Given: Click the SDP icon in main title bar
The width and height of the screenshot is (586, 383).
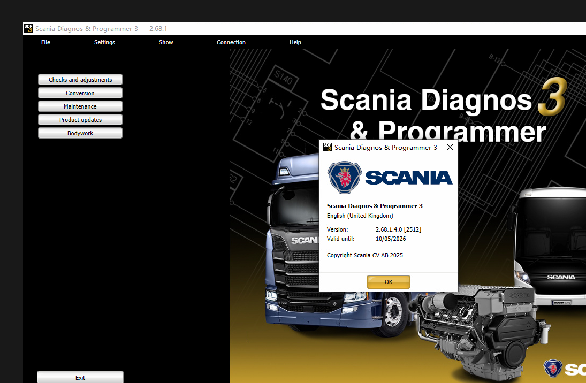Looking at the screenshot, I should [x=28, y=28].
